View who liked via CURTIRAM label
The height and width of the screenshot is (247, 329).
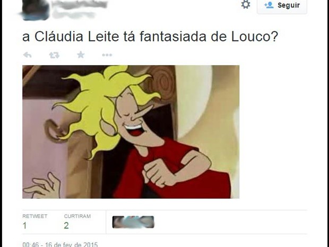tap(77, 216)
